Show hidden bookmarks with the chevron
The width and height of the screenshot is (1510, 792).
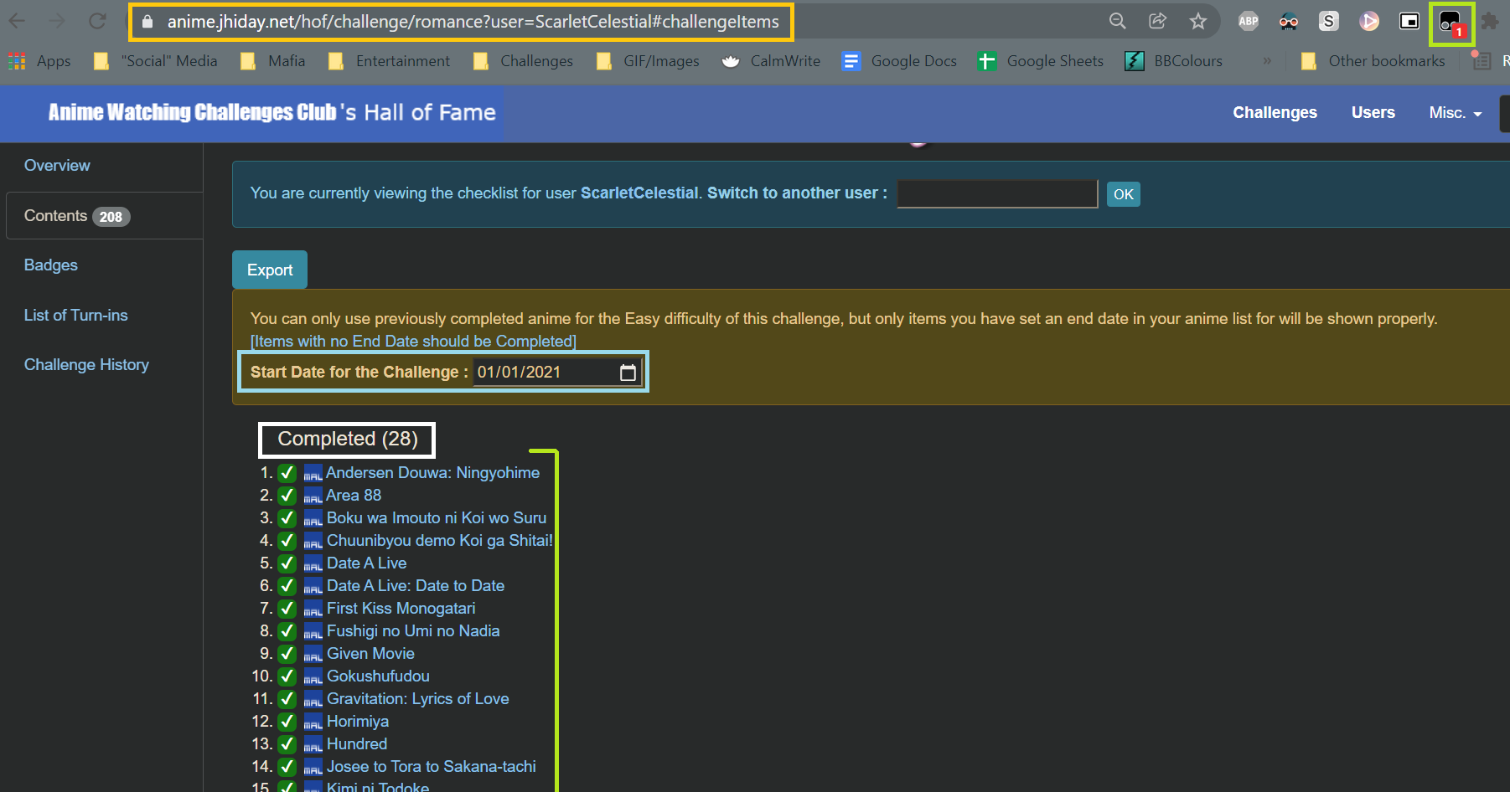[1267, 61]
